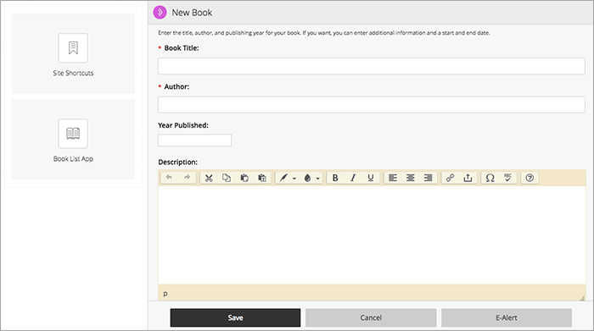This screenshot has height=331, width=594.
Task: Click the Save button
Action: pos(235,317)
